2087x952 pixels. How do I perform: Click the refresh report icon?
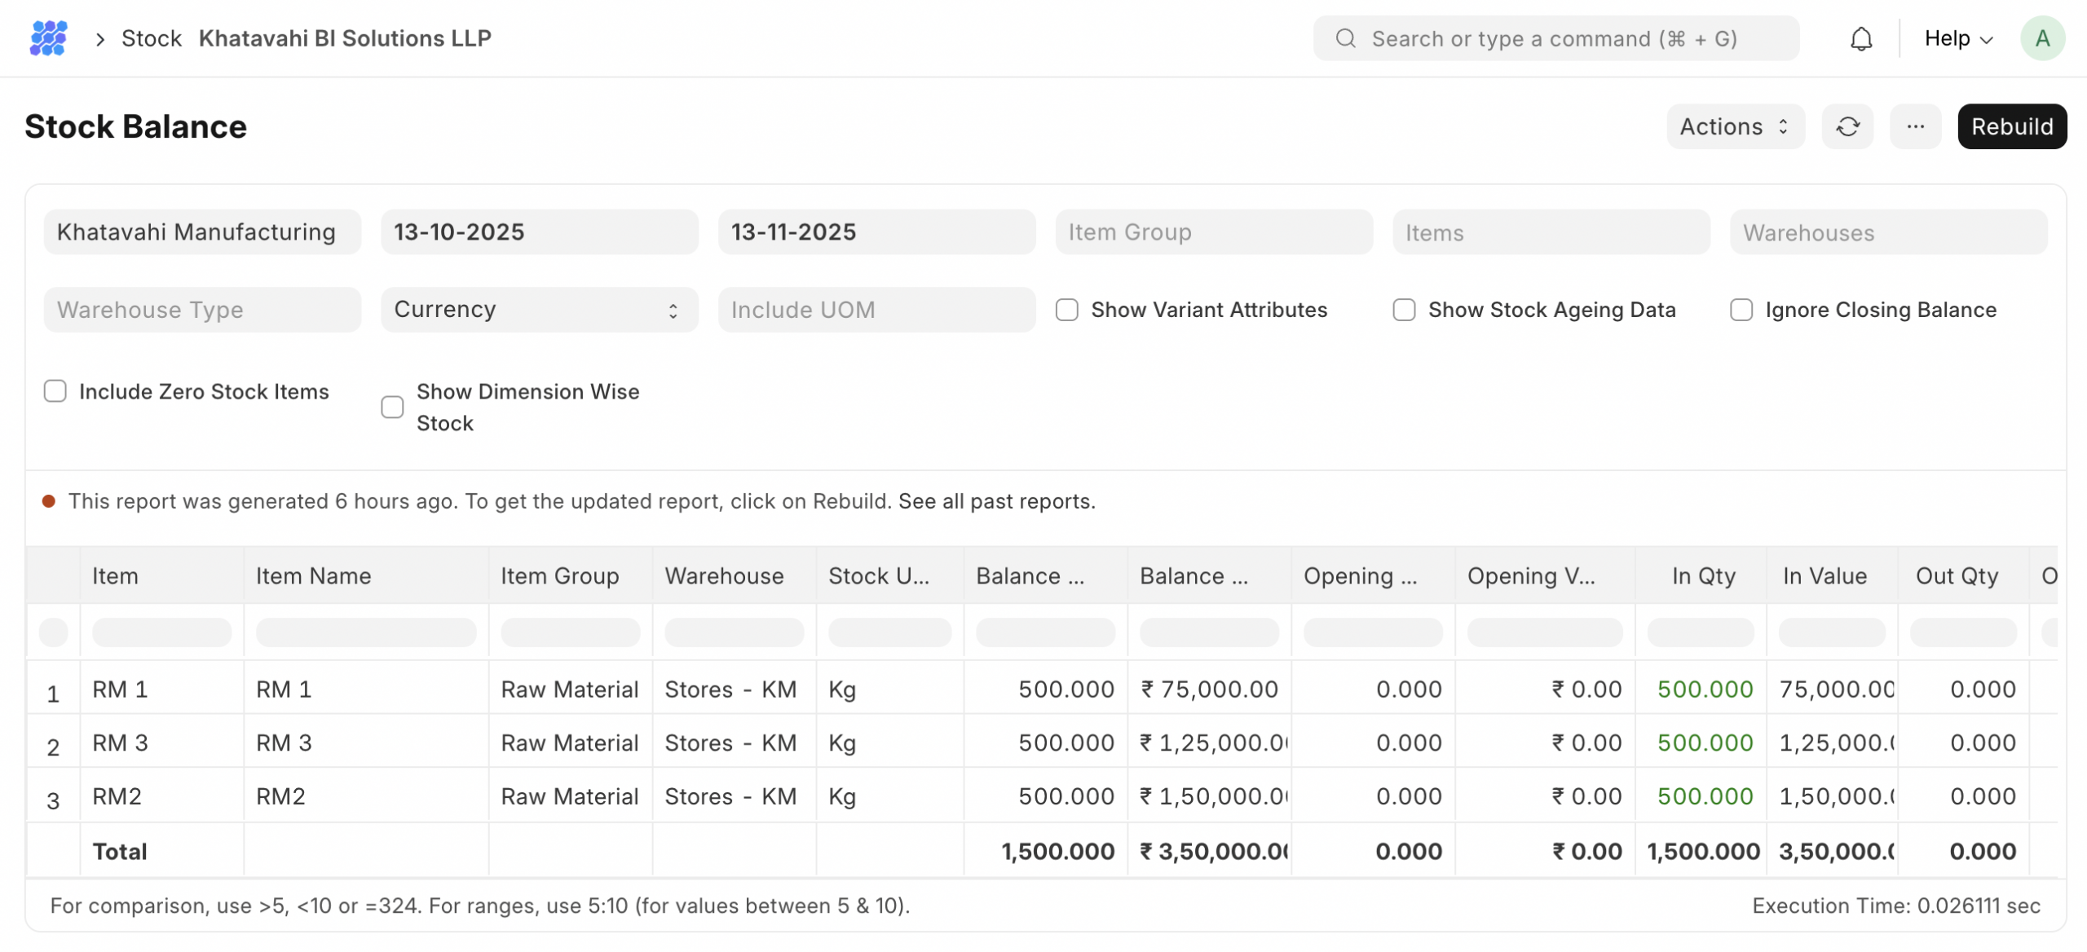coord(1847,126)
